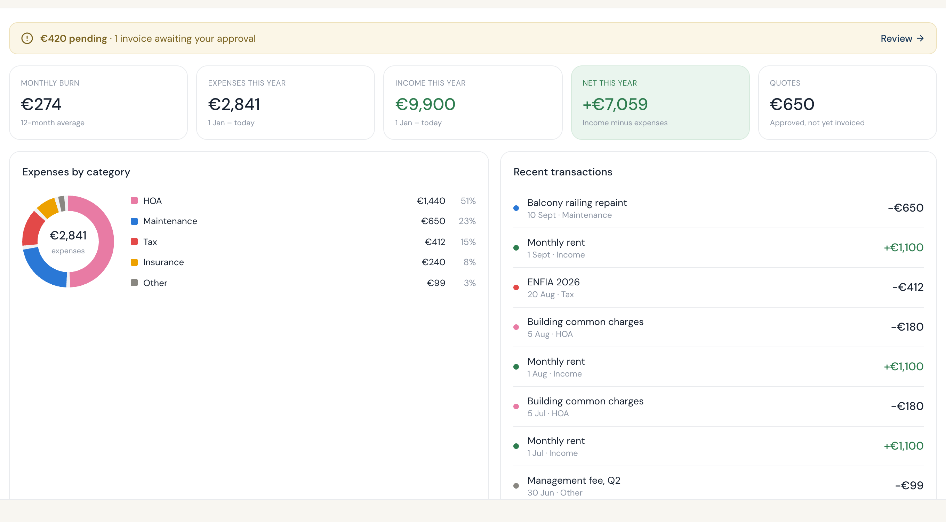Click the donut chart center total
This screenshot has width=946, height=522.
[68, 236]
